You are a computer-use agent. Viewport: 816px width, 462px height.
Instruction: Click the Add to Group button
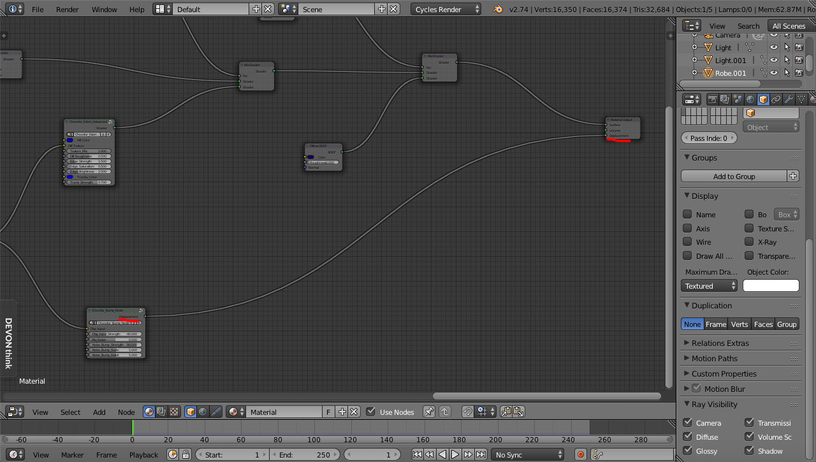pos(734,176)
